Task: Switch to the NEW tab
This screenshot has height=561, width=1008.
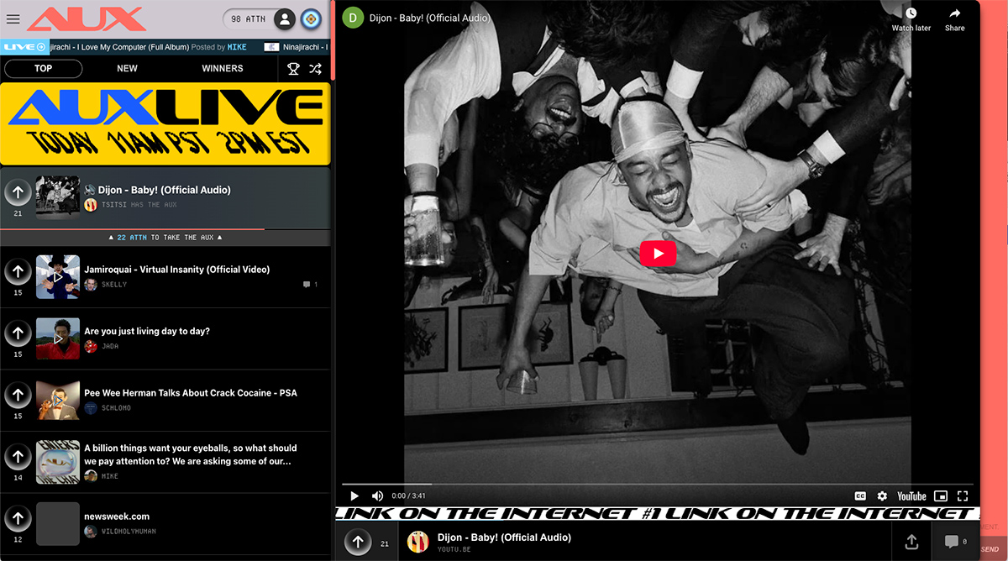Action: tap(127, 69)
